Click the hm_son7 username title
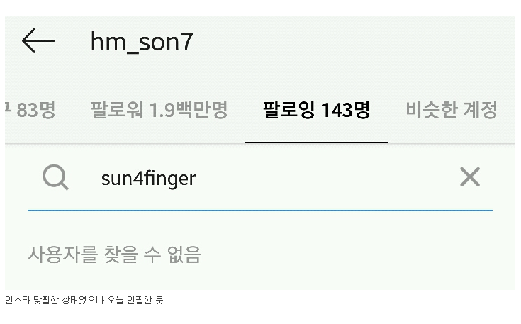 click(x=142, y=42)
